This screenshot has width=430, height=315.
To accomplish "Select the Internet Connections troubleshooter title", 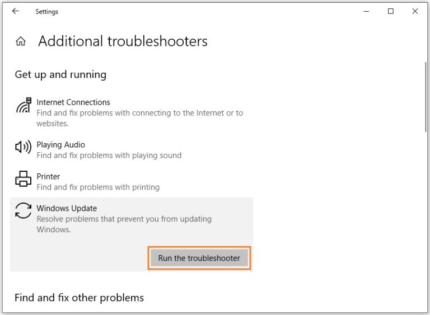I will pyautogui.click(x=73, y=102).
